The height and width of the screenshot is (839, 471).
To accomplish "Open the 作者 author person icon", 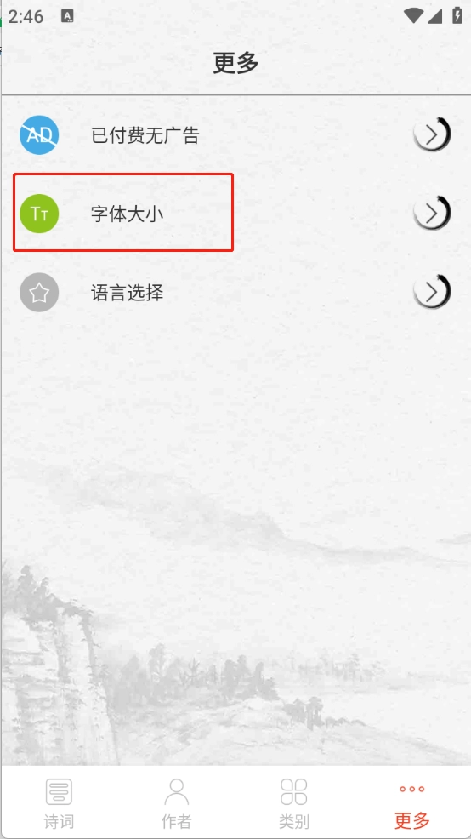I will click(x=177, y=792).
